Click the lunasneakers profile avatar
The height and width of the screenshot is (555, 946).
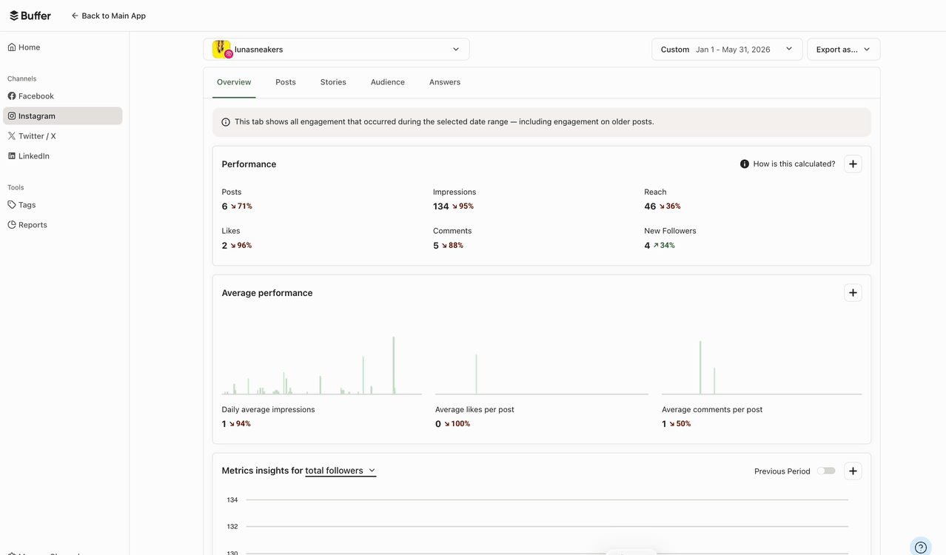tap(222, 50)
